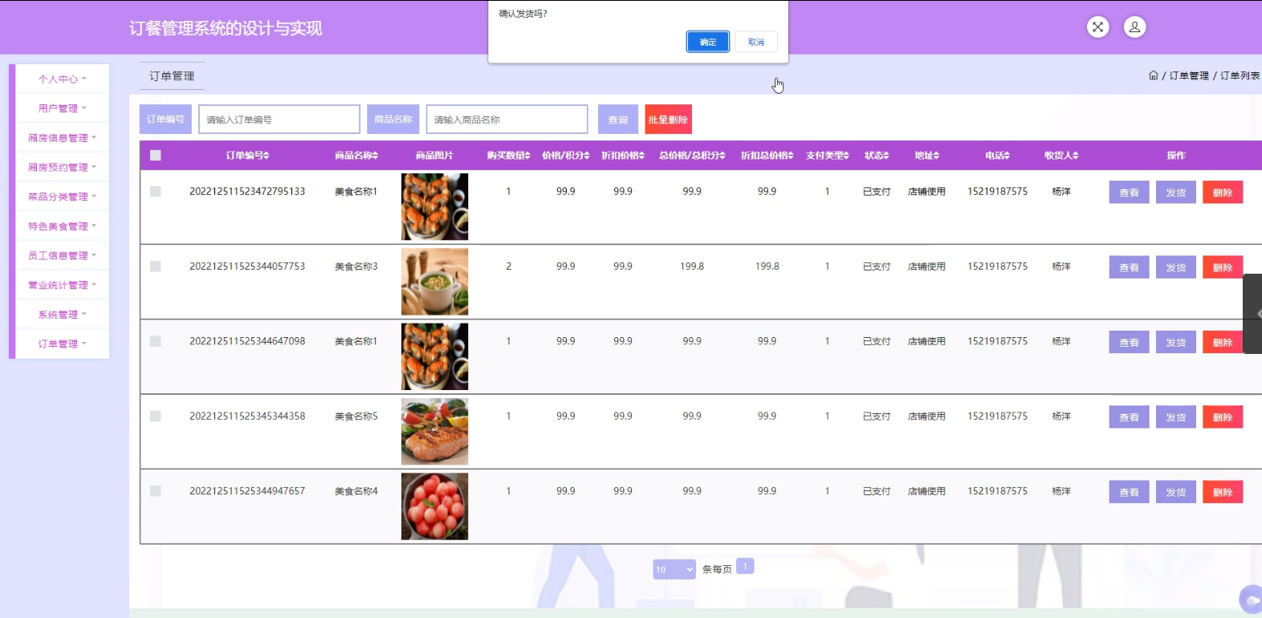Click 删除 in the 美食名称5 row
This screenshot has width=1262, height=618.
pyautogui.click(x=1223, y=417)
